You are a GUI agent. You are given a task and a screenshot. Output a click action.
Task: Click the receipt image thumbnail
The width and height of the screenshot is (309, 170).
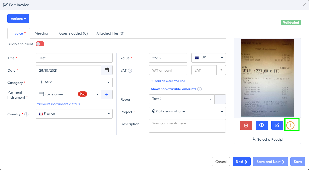coord(267,78)
